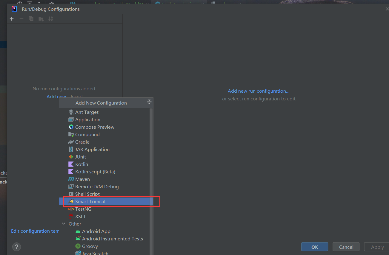The height and width of the screenshot is (255, 389).
Task: Click the Compose Preview icon
Action: pyautogui.click(x=71, y=127)
